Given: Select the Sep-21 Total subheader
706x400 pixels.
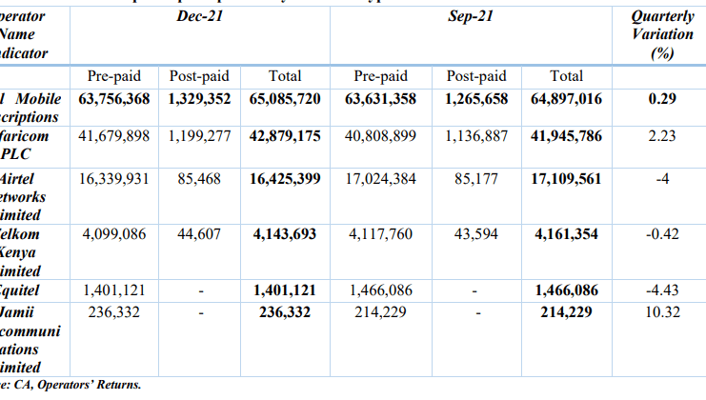Looking at the screenshot, I should [567, 76].
